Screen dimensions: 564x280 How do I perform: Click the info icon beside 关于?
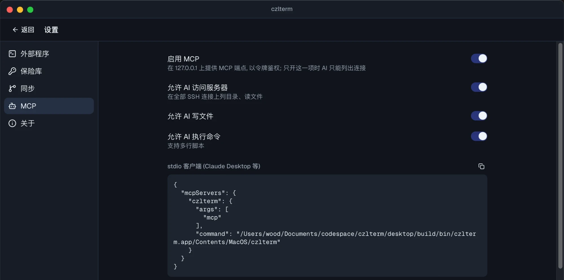12,123
